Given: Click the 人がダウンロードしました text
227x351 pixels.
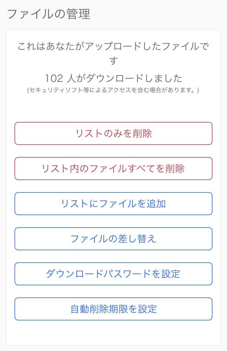Looking at the screenshot, I should pyautogui.click(x=124, y=78).
